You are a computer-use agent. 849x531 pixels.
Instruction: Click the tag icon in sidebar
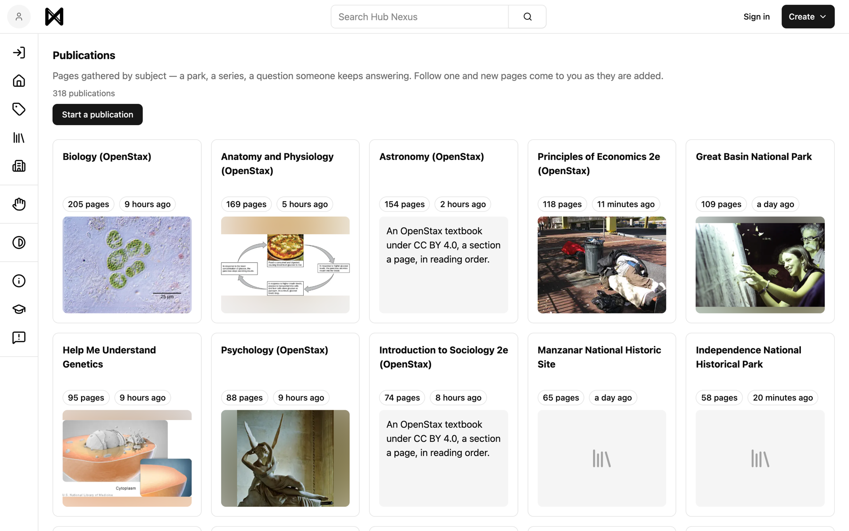[19, 109]
